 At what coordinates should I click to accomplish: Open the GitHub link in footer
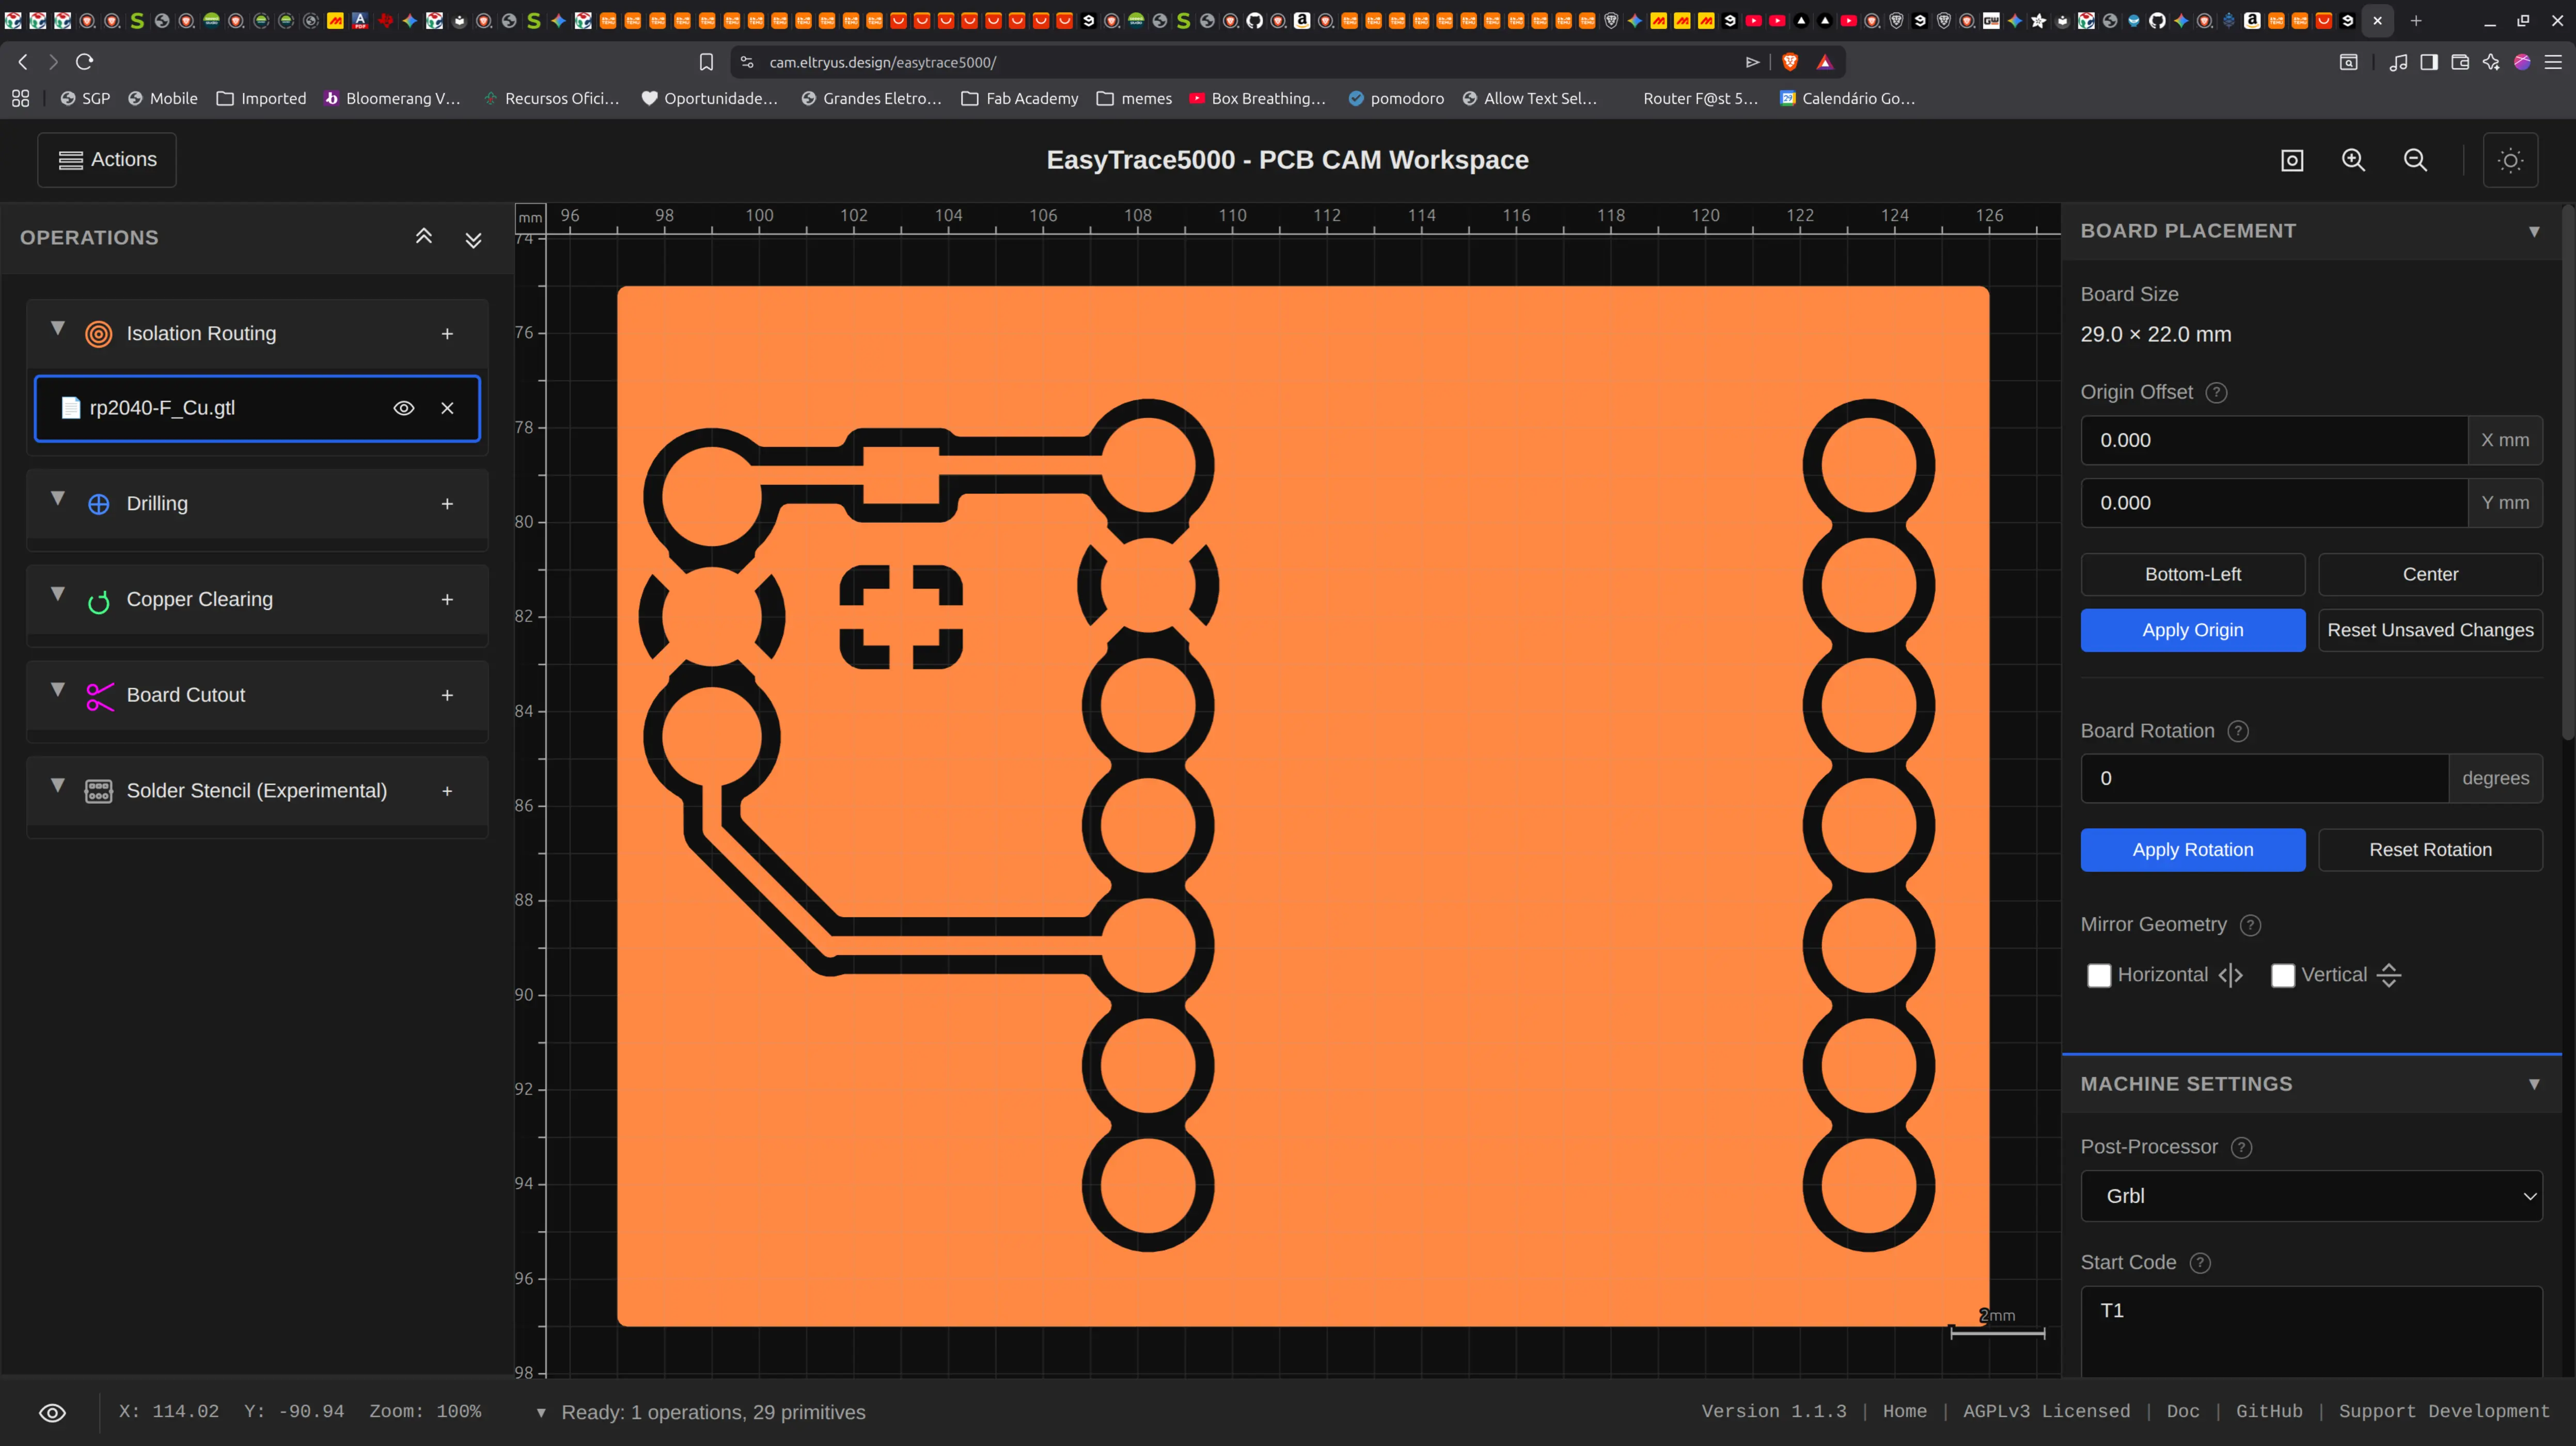(x=2268, y=1411)
